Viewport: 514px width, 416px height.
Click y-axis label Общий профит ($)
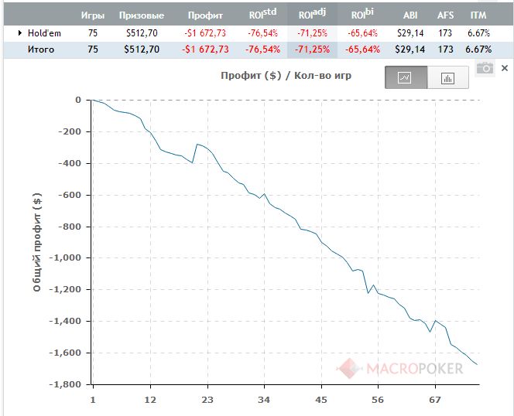click(37, 242)
